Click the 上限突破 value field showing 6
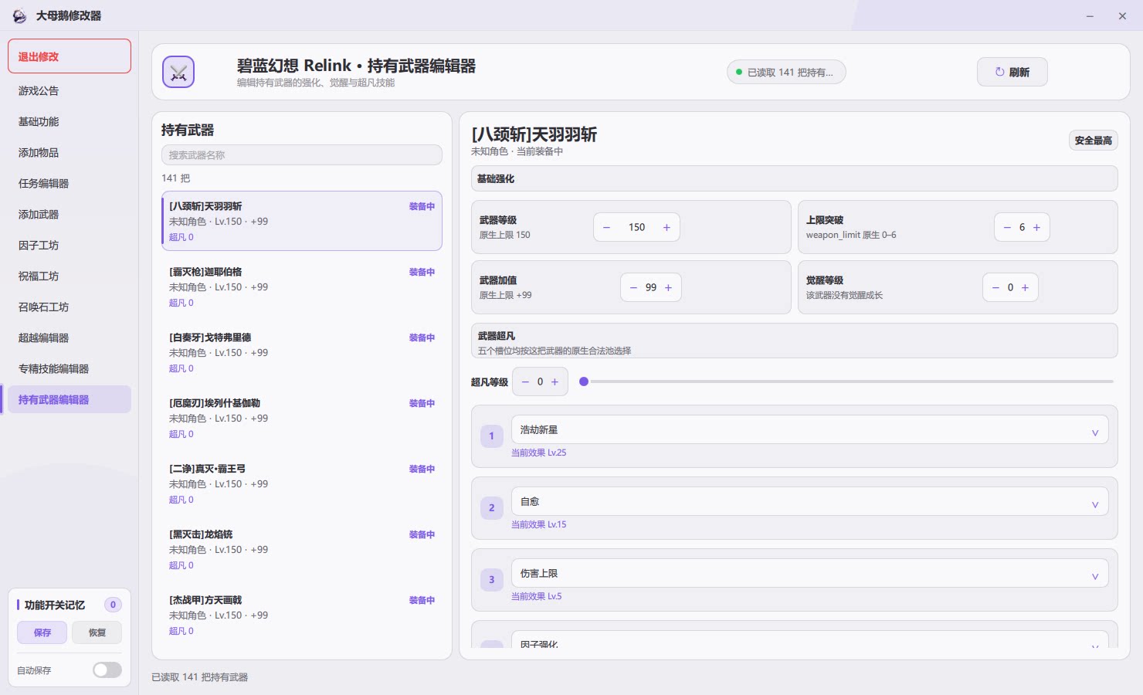1143x695 pixels. tap(1022, 227)
